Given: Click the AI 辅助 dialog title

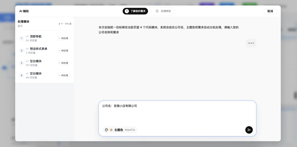Looking at the screenshot, I should [x=24, y=11].
